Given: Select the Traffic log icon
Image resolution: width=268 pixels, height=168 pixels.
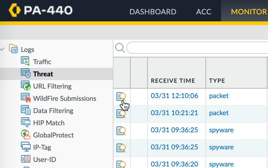Looking at the screenshot, I should (x=25, y=61).
